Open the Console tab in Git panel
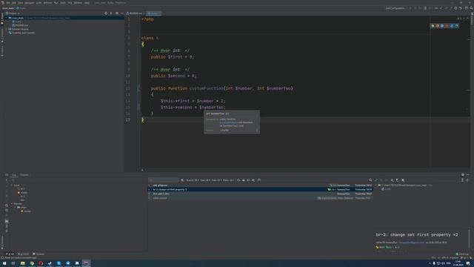The width and height of the screenshot is (474, 267). (24, 175)
